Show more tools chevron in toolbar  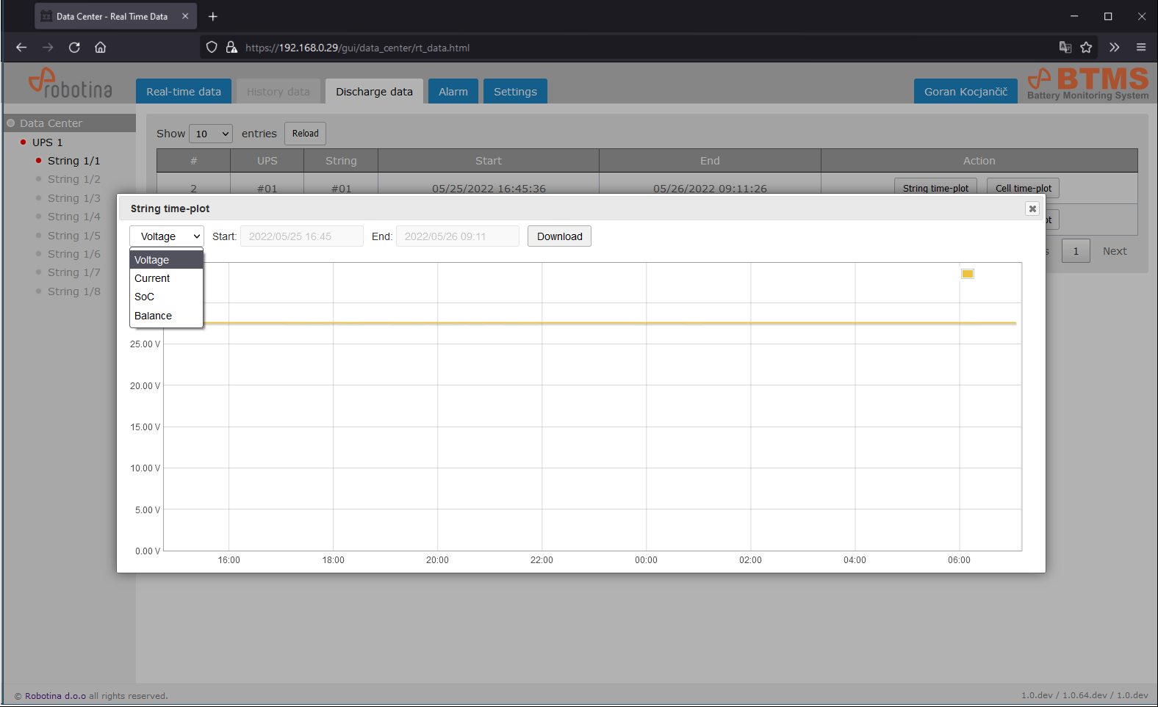1114,48
